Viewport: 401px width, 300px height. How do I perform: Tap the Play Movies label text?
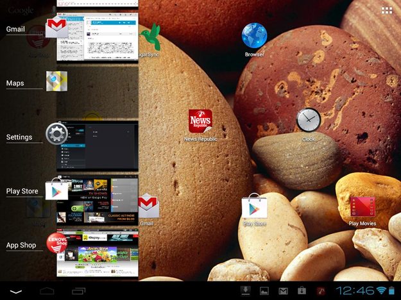click(x=363, y=224)
